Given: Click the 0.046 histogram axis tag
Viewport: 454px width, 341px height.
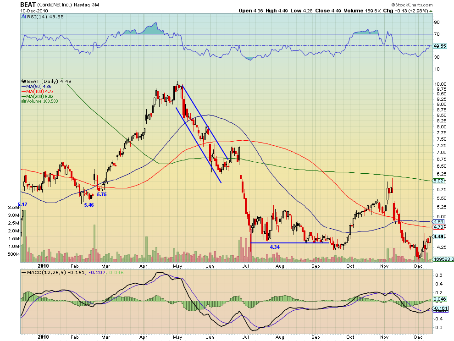Looking at the screenshot, I should [440, 299].
